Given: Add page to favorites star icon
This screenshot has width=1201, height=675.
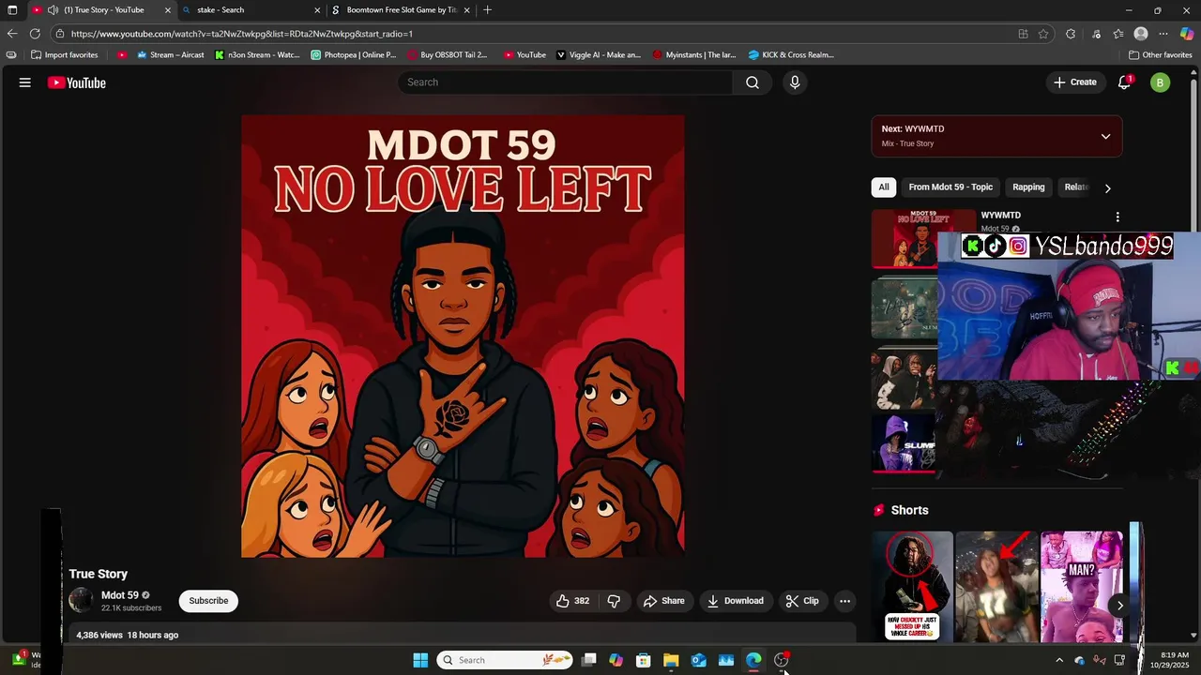Looking at the screenshot, I should [1043, 34].
